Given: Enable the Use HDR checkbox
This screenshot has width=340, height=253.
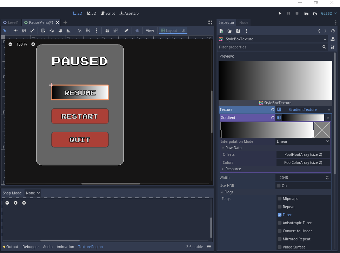Looking at the screenshot, I should (279, 186).
